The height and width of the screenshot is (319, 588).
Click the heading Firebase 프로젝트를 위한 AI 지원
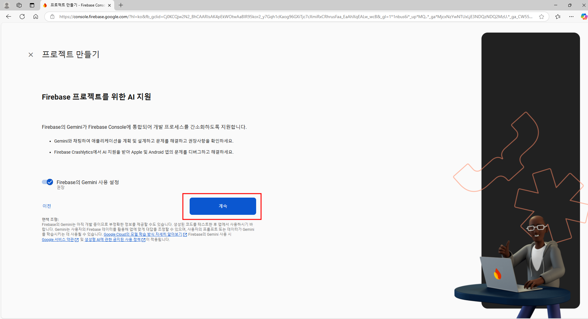[96, 97]
